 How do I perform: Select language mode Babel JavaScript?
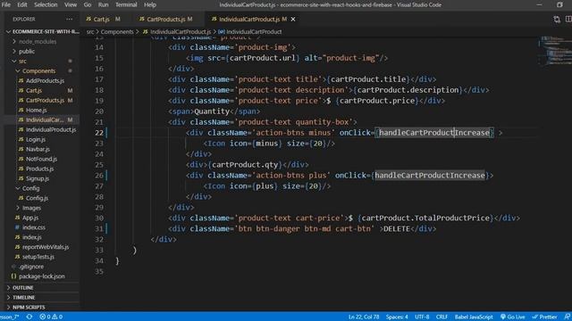(474, 317)
